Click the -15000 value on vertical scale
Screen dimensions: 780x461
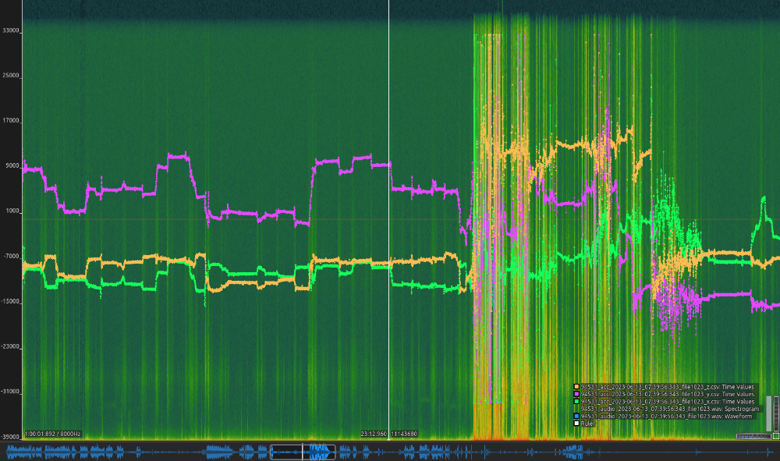click(11, 301)
